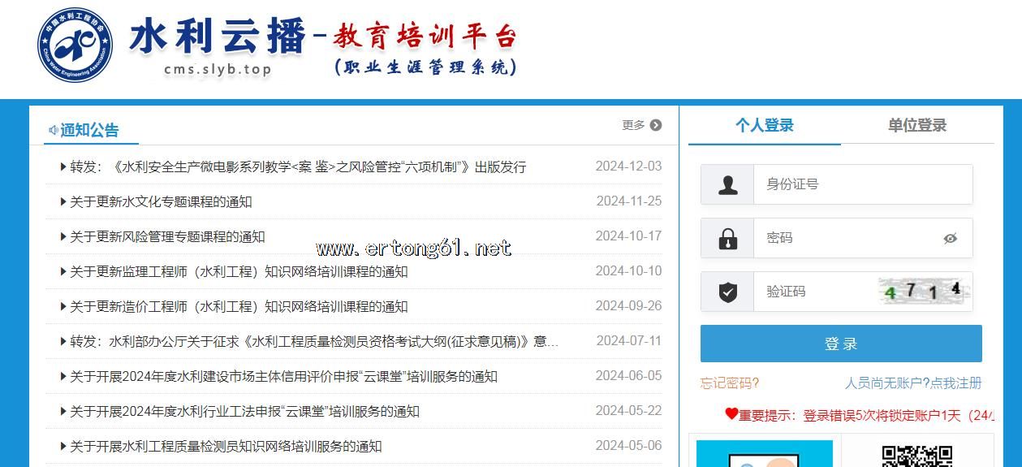
Task: Refresh the captcha image 4714
Action: (x=924, y=291)
